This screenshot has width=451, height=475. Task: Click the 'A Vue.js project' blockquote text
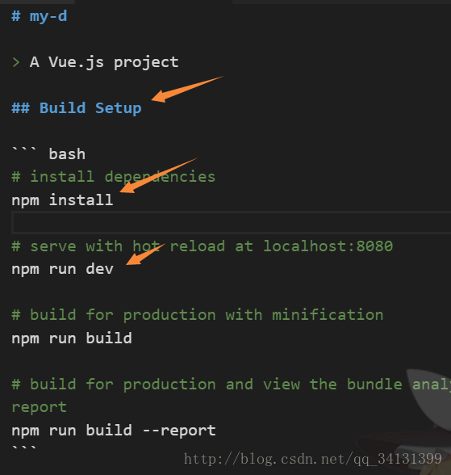pyautogui.click(x=104, y=62)
